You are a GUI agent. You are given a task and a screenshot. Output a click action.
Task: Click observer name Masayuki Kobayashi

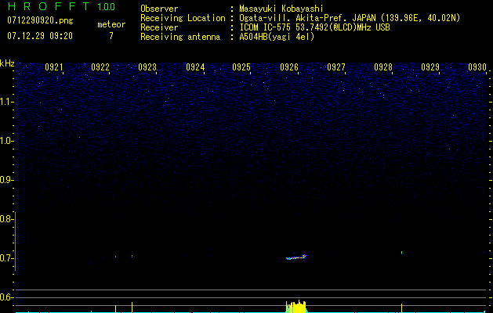pyautogui.click(x=281, y=9)
